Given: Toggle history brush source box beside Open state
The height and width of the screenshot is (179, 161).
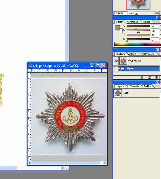Looking at the screenshot, I should (x=116, y=69).
